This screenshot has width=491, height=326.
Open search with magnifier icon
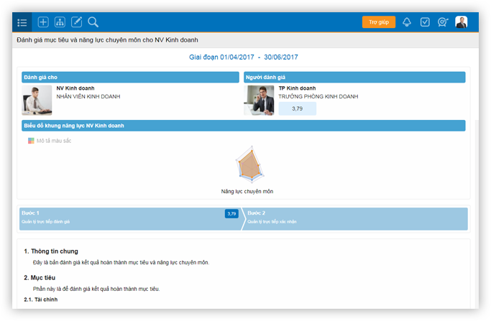click(93, 22)
